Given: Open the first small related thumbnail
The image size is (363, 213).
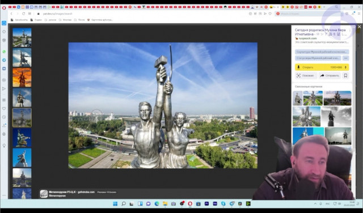Looking at the screenshot, I should [x=297, y=98].
